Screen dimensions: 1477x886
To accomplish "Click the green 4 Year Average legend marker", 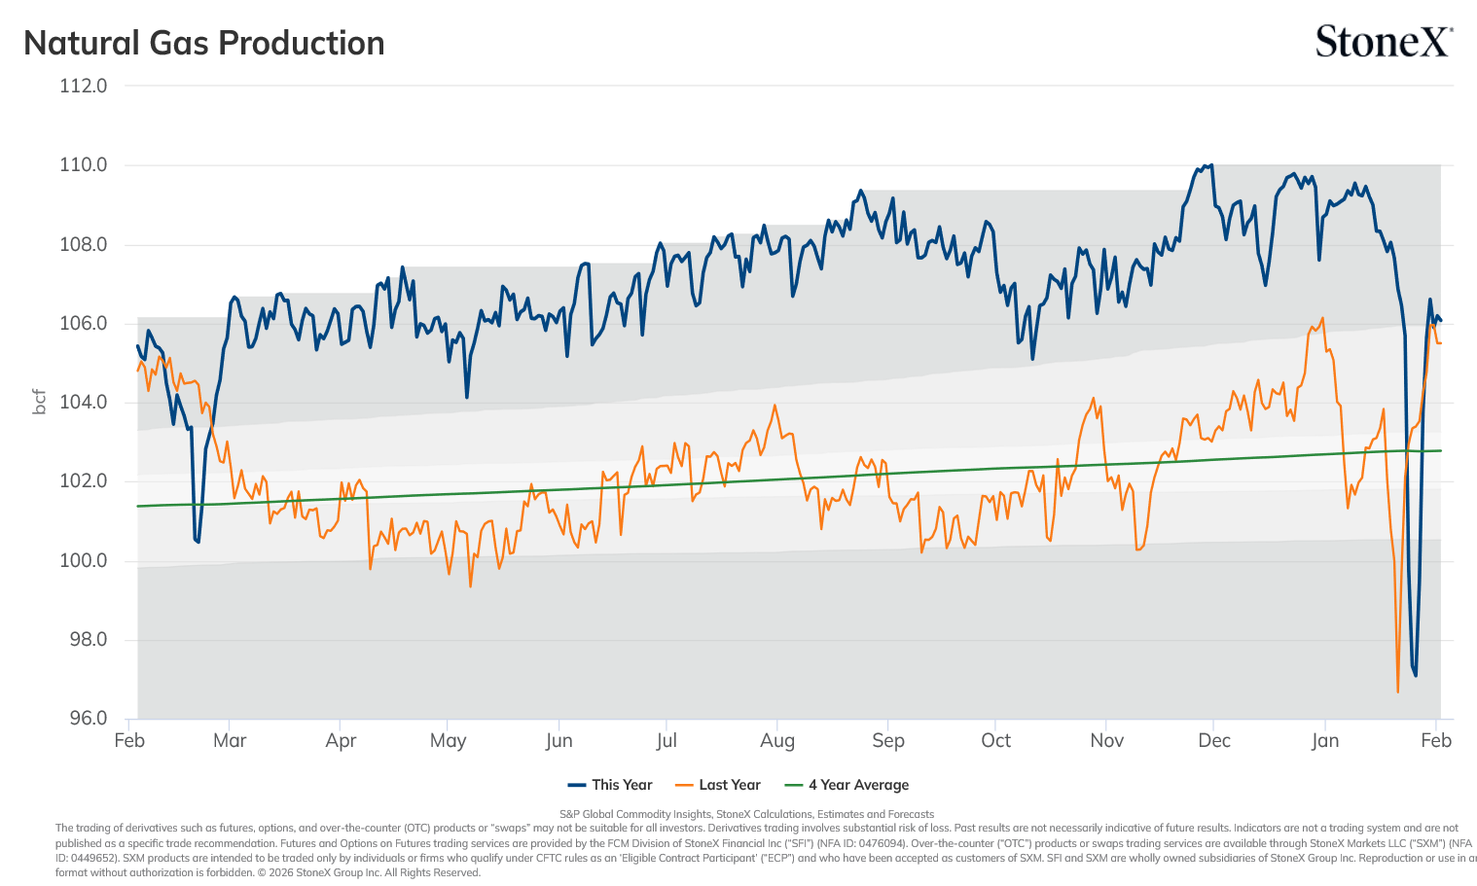I will [794, 785].
